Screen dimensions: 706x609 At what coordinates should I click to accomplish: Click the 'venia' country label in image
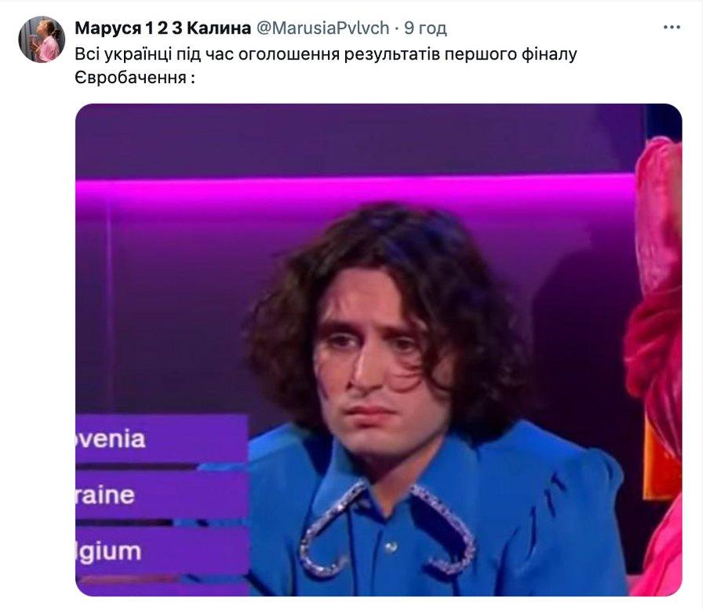pos(111,439)
